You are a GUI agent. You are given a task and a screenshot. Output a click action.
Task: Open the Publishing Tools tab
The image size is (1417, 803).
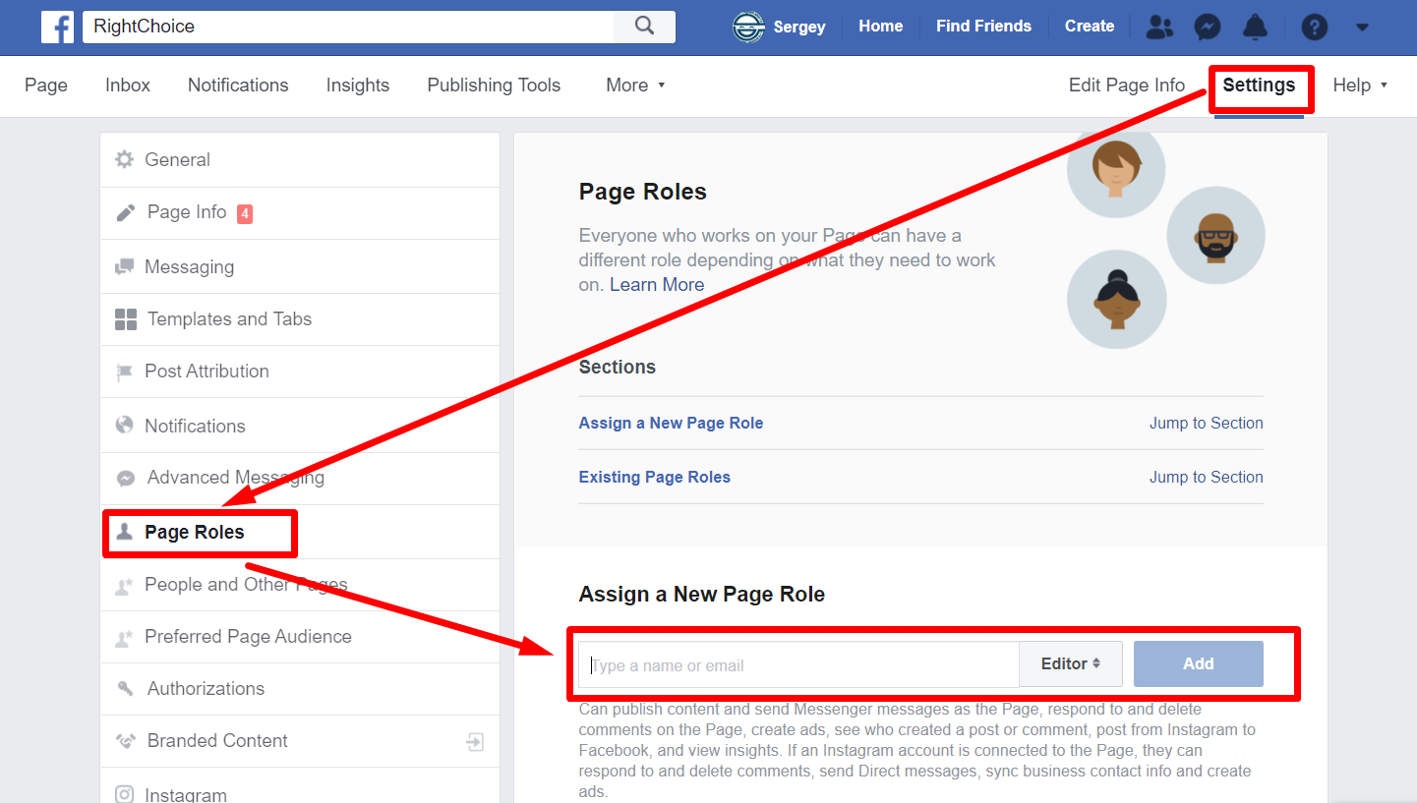pos(494,86)
